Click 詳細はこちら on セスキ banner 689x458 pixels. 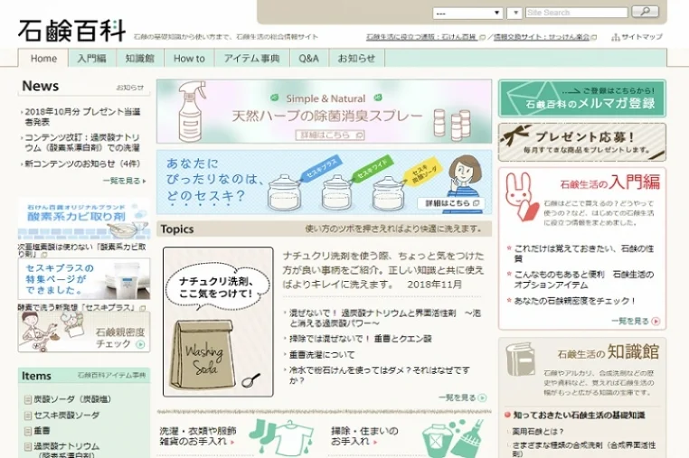(451, 203)
